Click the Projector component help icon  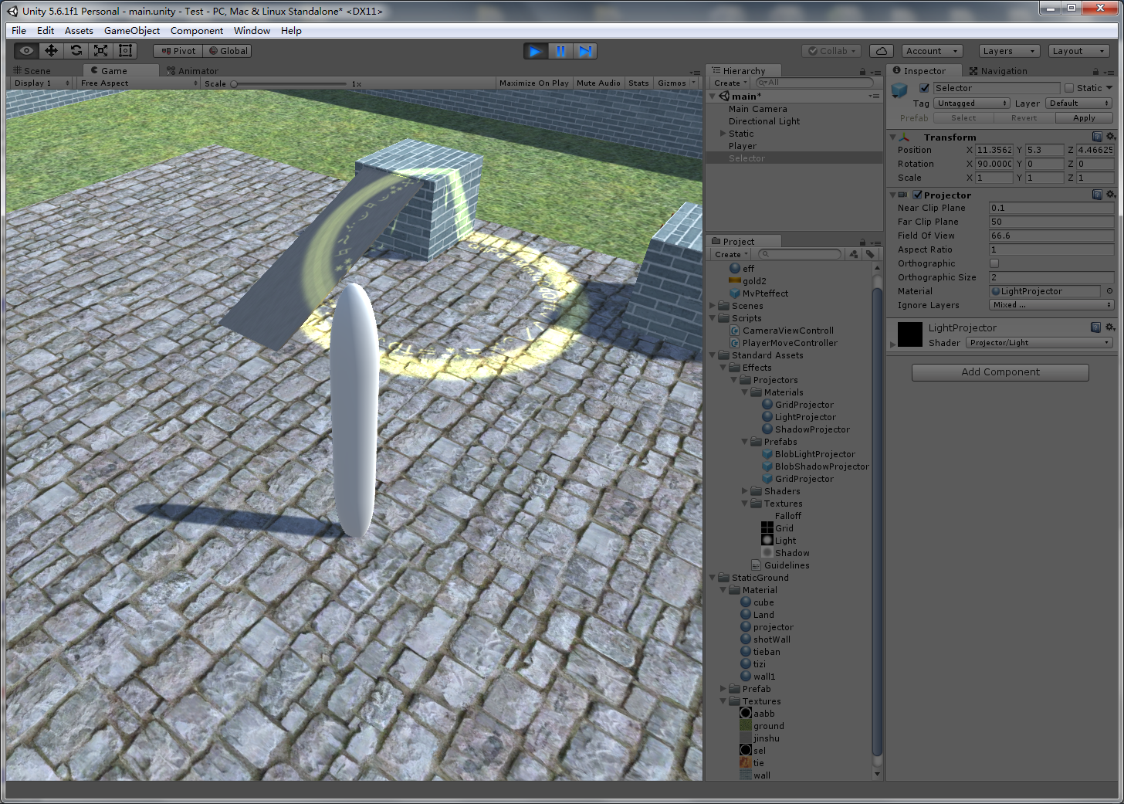pyautogui.click(x=1097, y=195)
